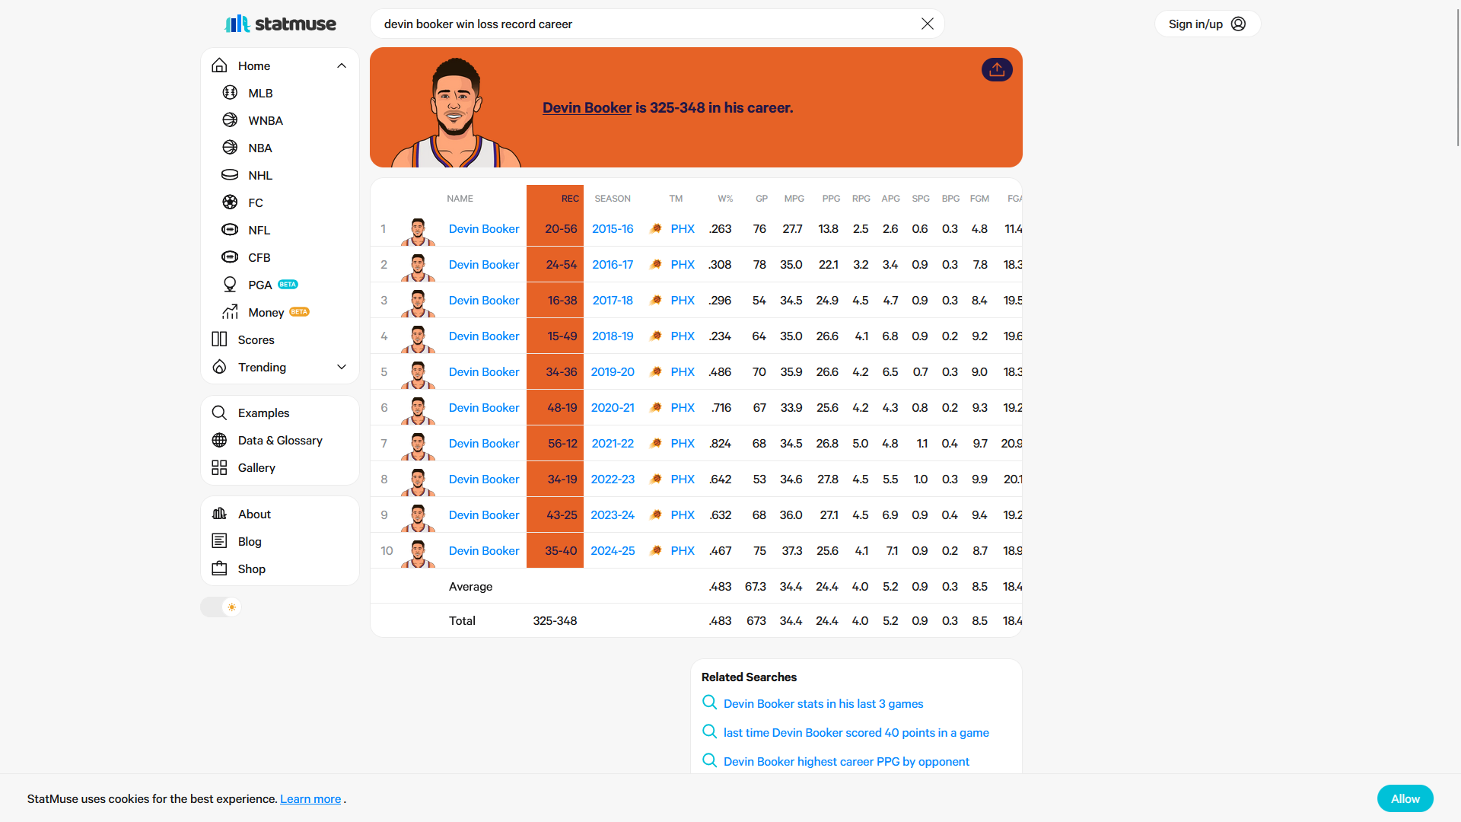This screenshot has height=822, width=1461.
Task: Click the Gallery grid icon
Action: [x=219, y=467]
